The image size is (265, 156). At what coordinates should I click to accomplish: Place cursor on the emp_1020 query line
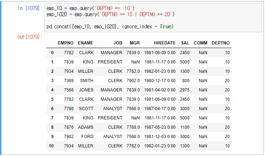[x=110, y=14]
